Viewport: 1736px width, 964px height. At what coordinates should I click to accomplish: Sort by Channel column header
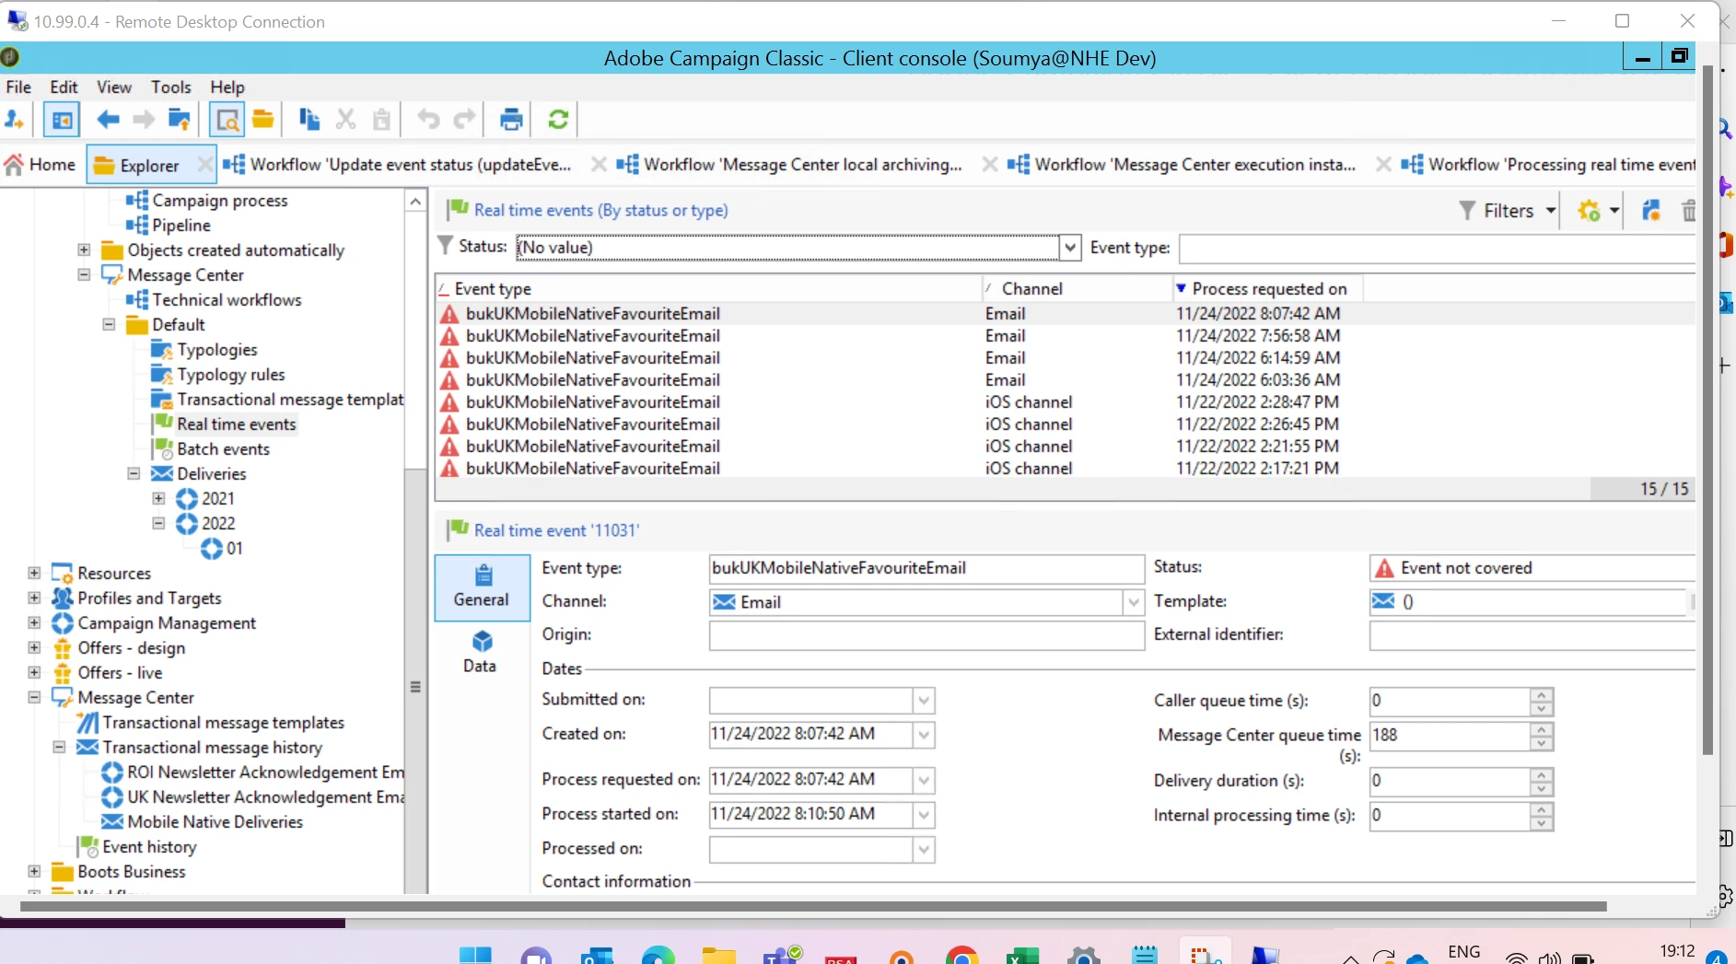1078,289
